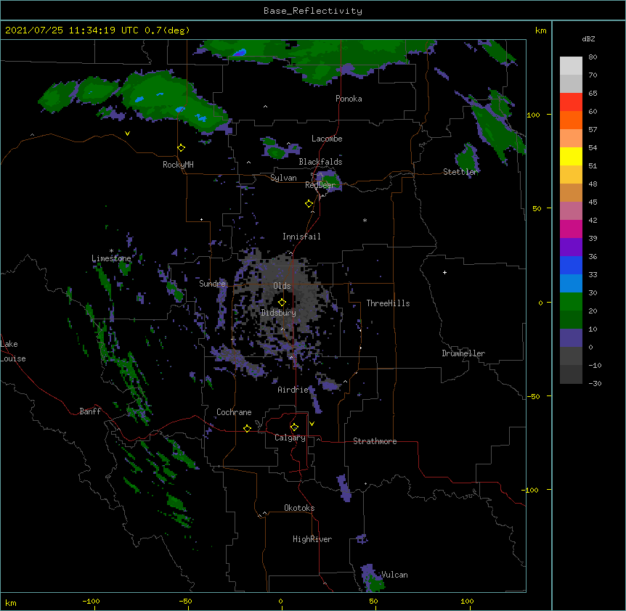Click the Base_Reflectivity title
This screenshot has width=626, height=611.
tap(313, 11)
